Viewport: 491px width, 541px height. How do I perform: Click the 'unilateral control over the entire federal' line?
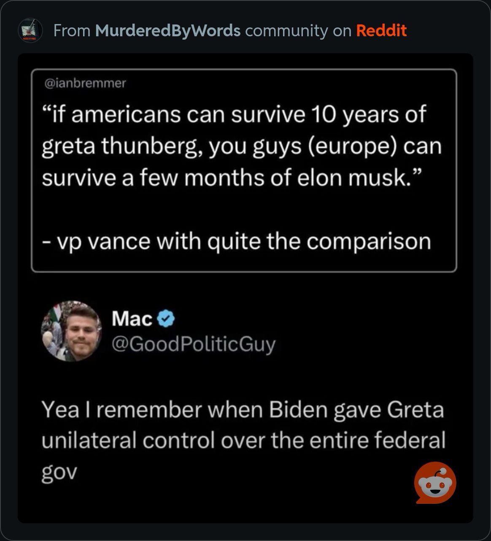pos(243,441)
